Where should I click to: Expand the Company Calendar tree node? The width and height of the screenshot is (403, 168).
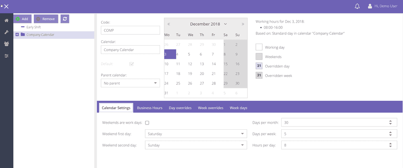coord(17,34)
